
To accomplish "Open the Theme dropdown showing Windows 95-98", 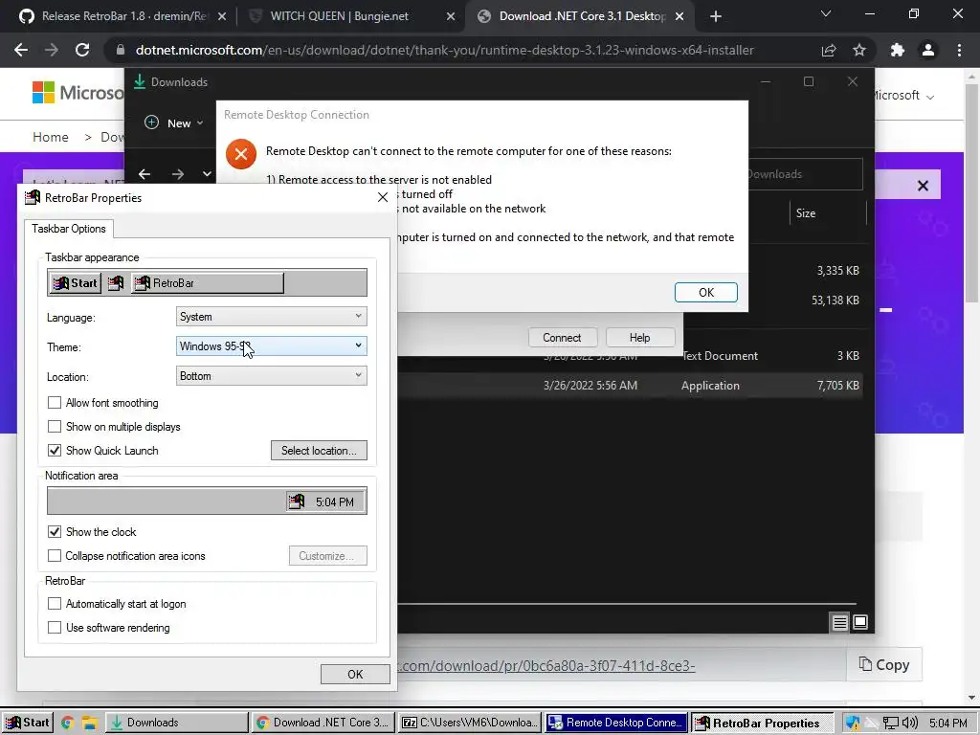I will point(271,346).
